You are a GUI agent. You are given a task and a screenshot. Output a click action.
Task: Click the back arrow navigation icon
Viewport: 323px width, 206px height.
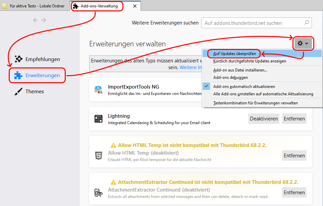[x=36, y=20]
